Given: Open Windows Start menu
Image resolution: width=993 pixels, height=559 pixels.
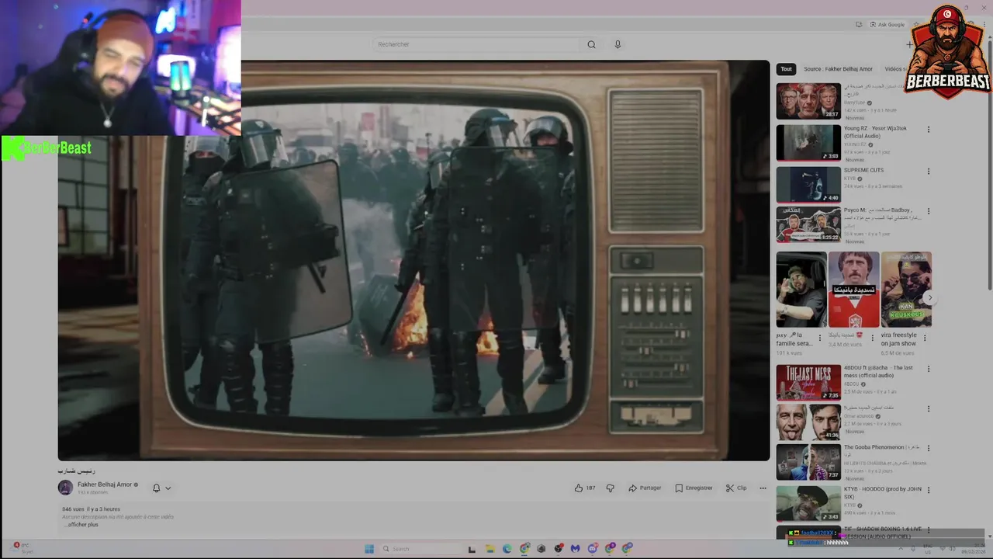Looking at the screenshot, I should point(369,548).
